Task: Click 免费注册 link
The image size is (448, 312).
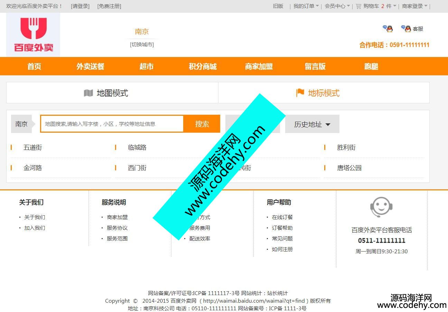Action: (109, 6)
